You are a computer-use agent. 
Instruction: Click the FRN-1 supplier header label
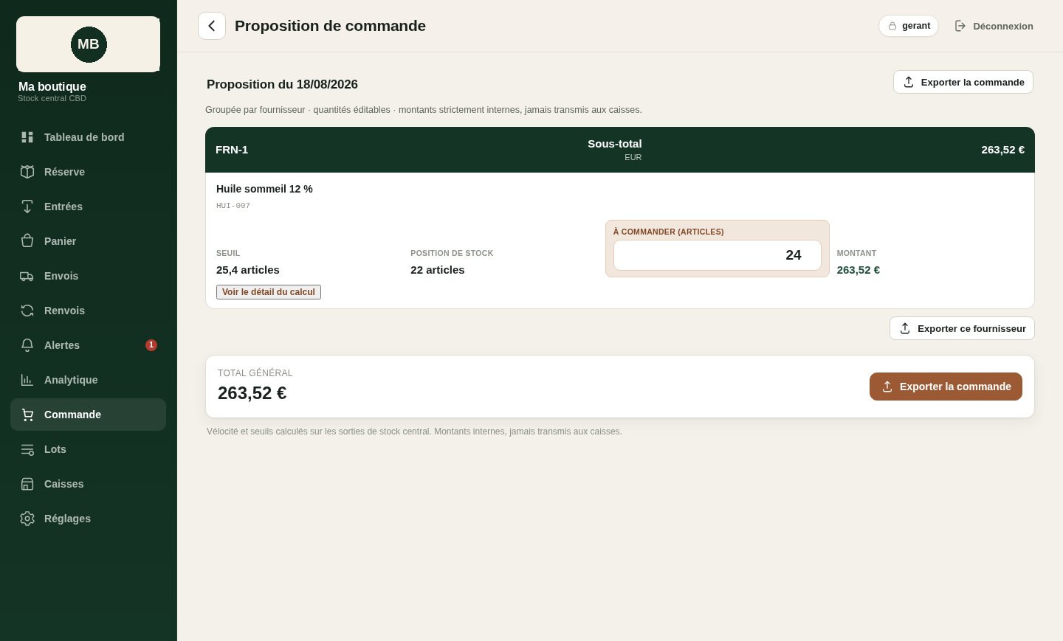tap(232, 150)
